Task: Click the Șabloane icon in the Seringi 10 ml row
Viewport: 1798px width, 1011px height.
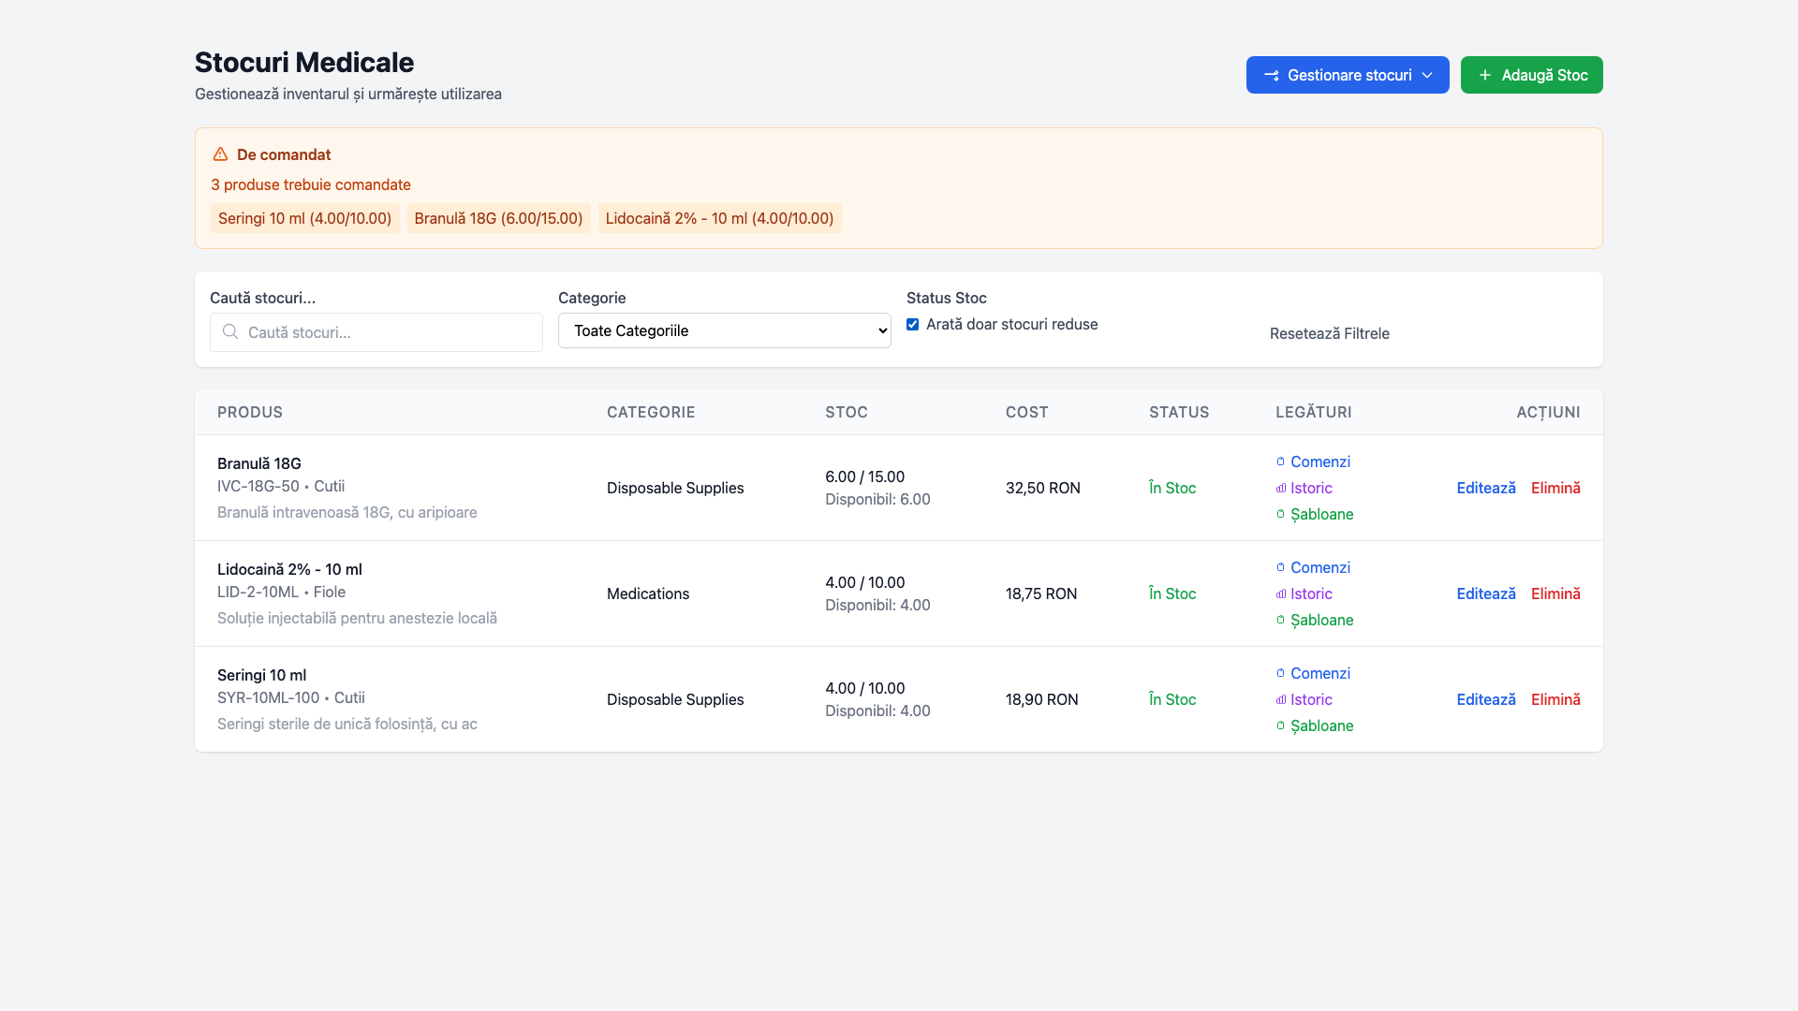Action: point(1280,725)
